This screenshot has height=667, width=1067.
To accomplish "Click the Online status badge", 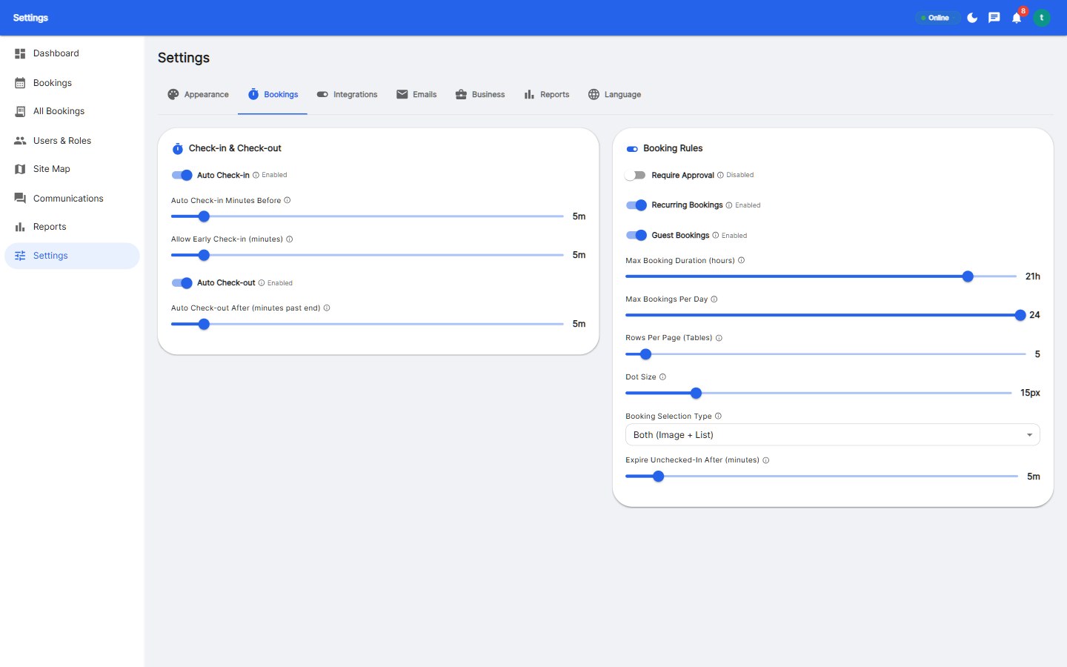I will pos(937,18).
